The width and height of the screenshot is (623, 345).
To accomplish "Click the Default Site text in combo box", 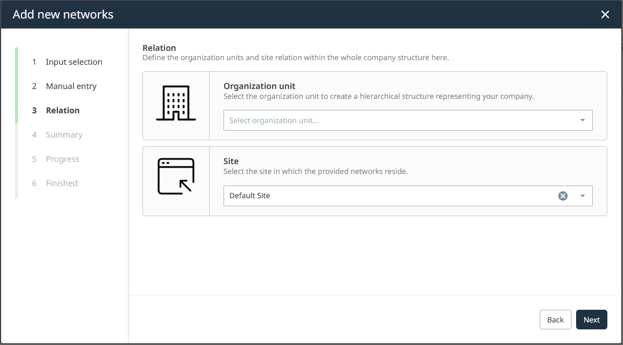I will [x=250, y=196].
